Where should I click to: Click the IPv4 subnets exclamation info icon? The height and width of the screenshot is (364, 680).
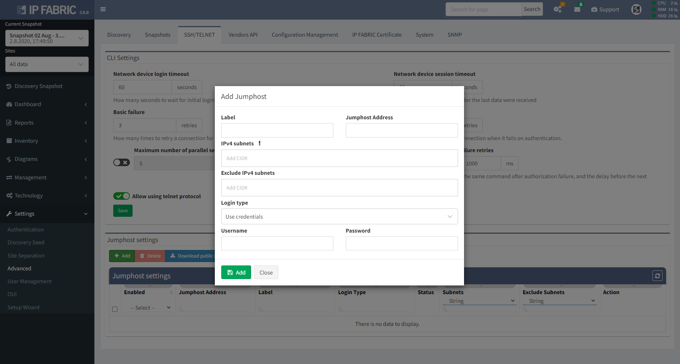pos(259,143)
